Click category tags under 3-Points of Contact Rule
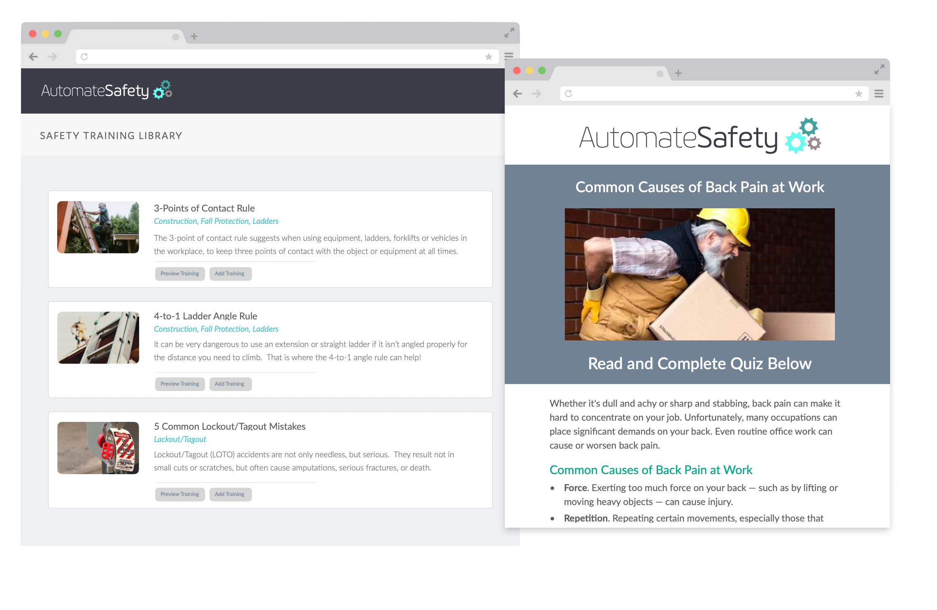The height and width of the screenshot is (610, 937). tap(216, 221)
